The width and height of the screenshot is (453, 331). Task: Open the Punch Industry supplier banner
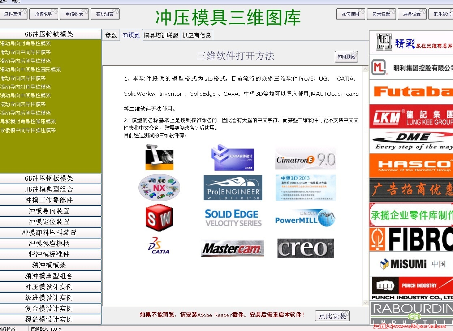click(411, 288)
